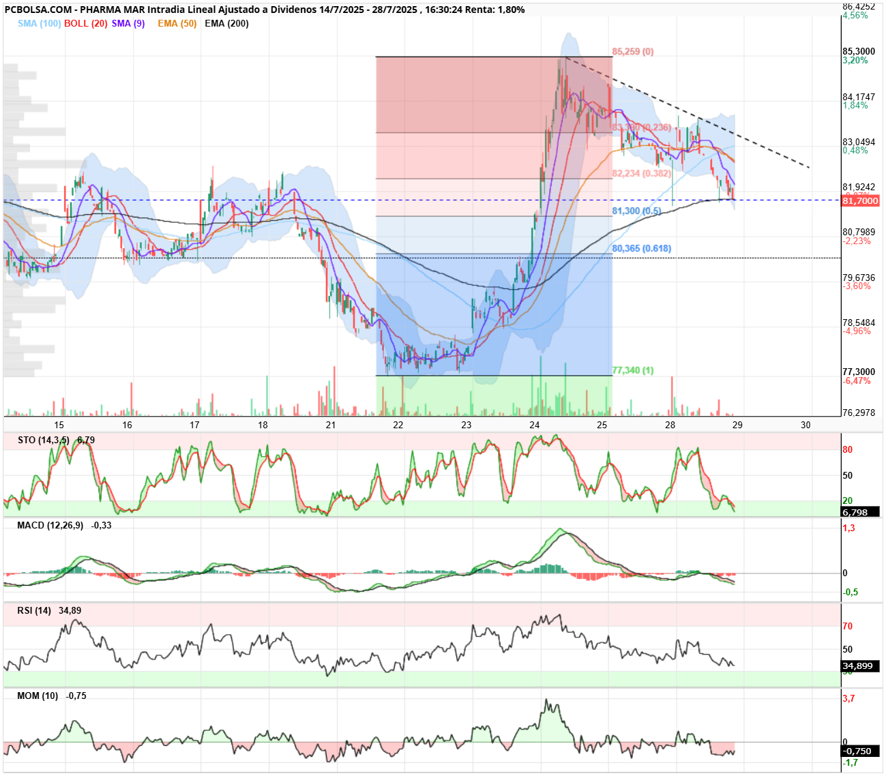Click date 17 on the time axis
The width and height of the screenshot is (886, 776).
[x=194, y=425]
